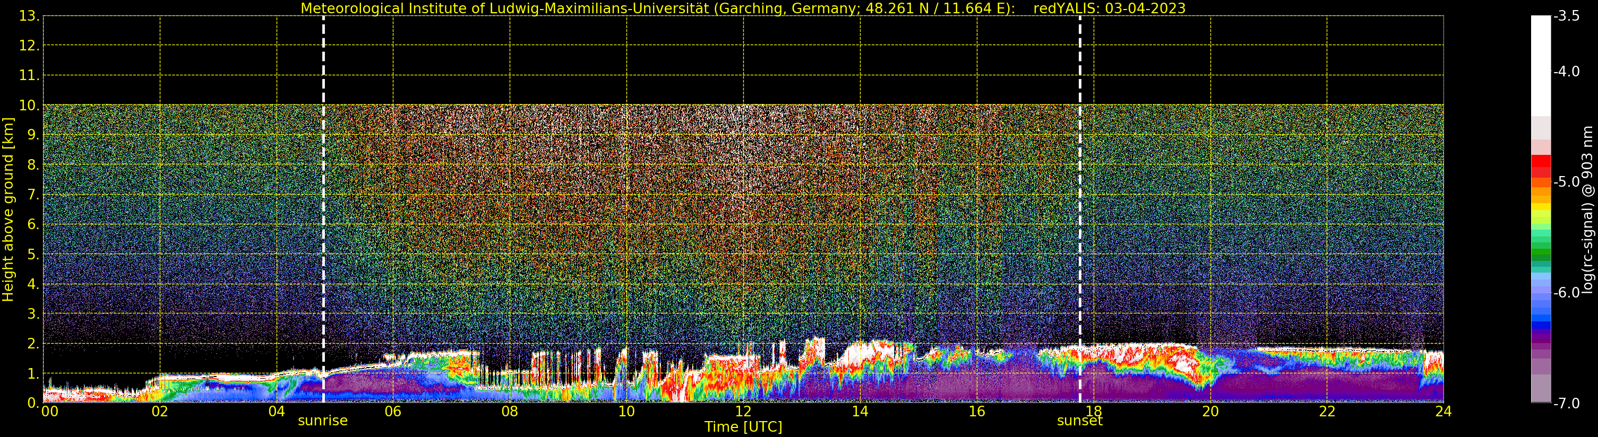1598x437 pixels.
Task: Click the 'Height above ground [km]' axis label
Action: (x=8, y=209)
